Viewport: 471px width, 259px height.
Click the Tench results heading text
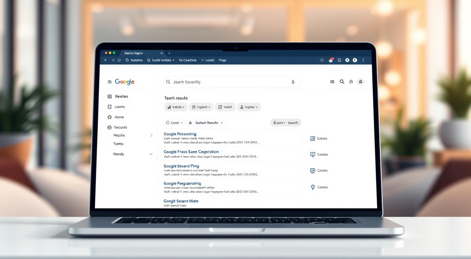coord(176,98)
